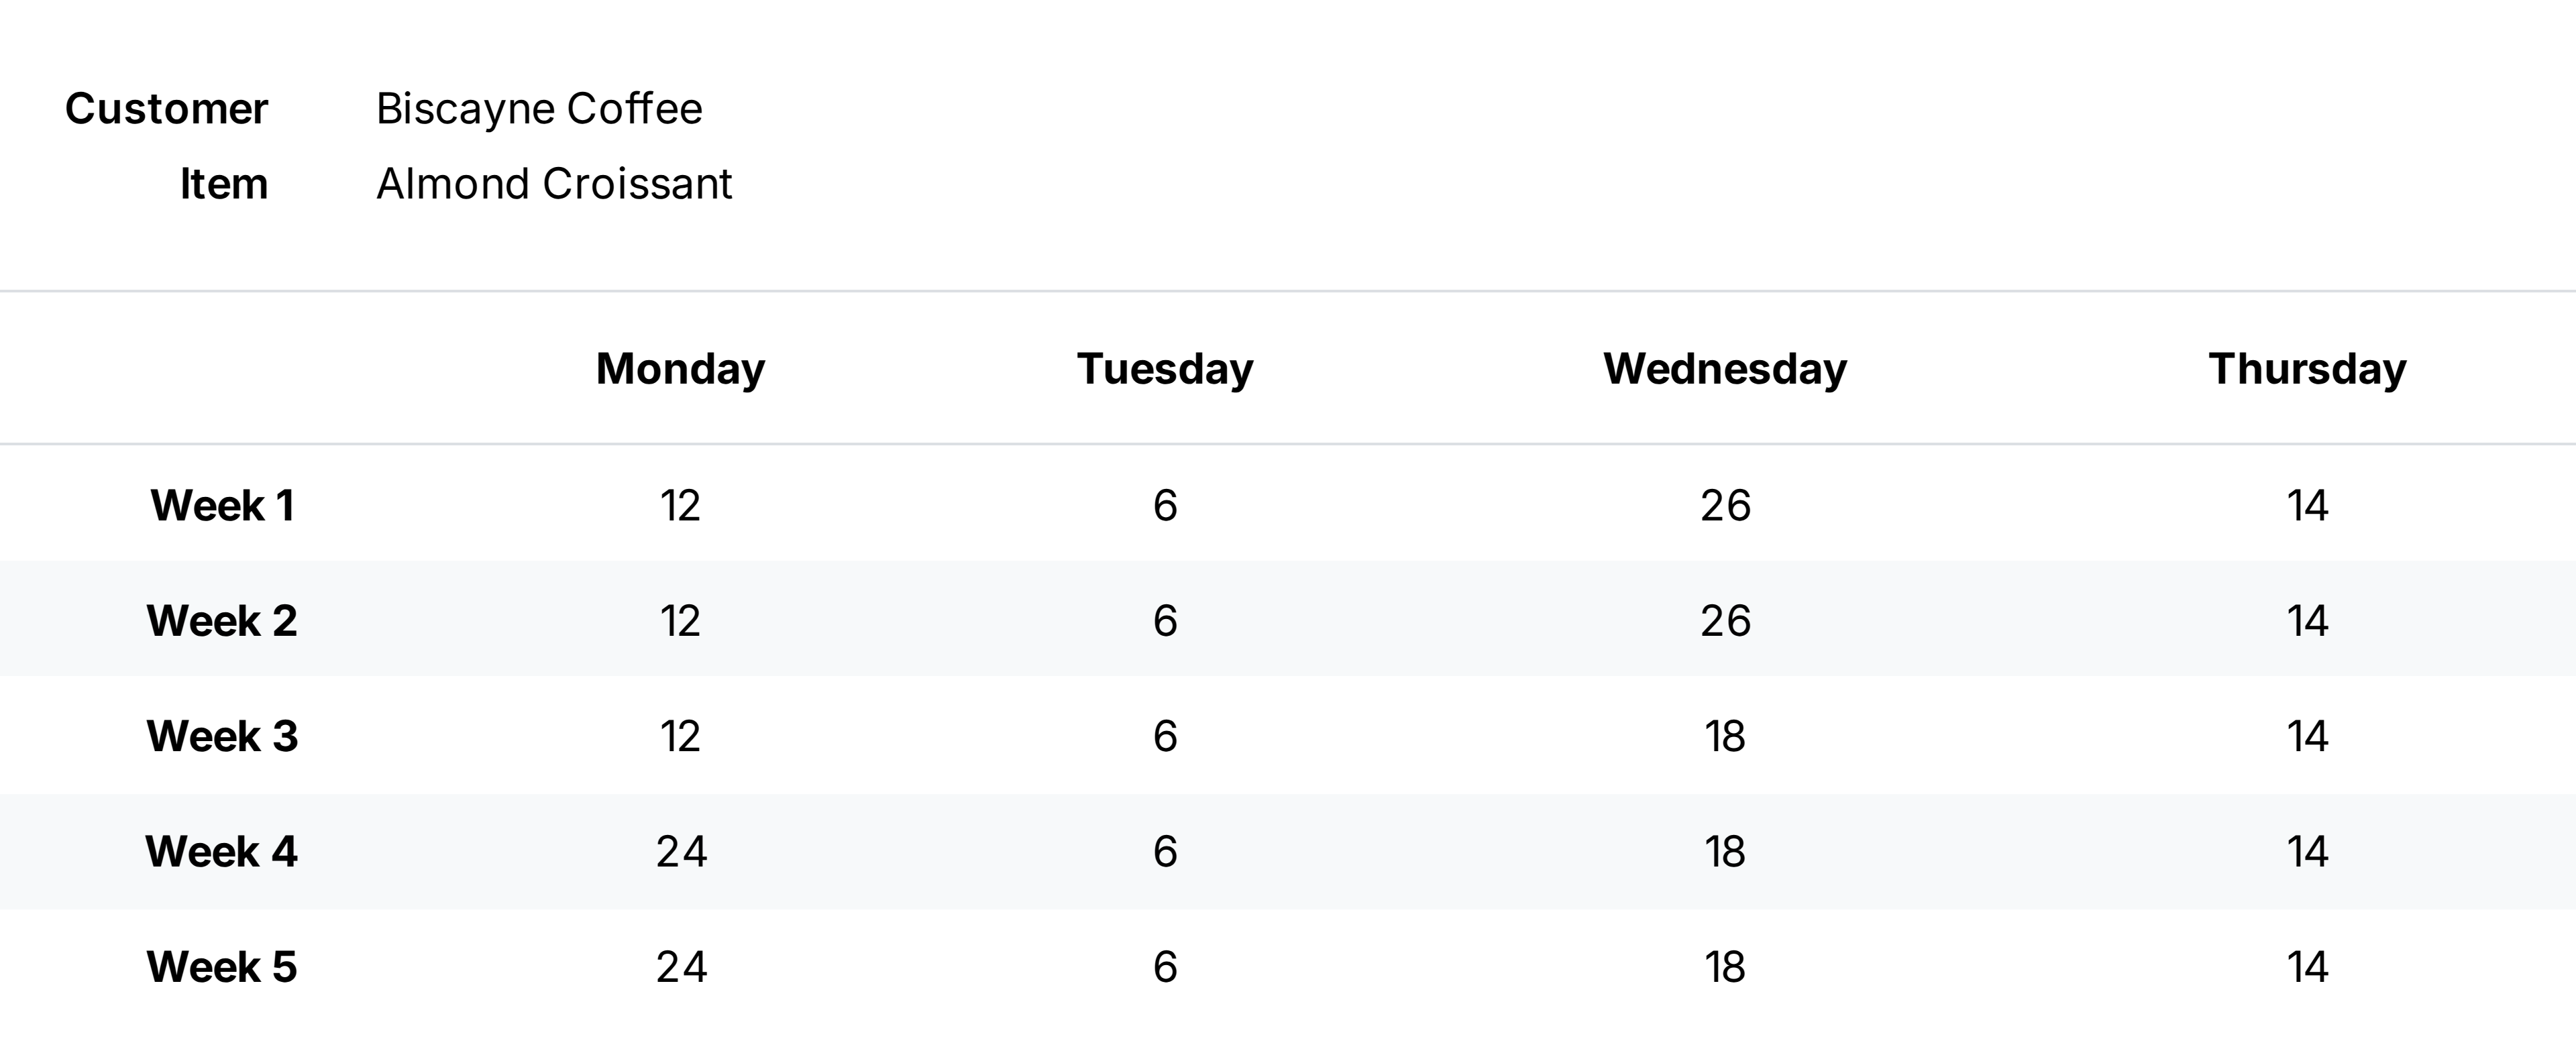Image resolution: width=2576 pixels, height=1057 pixels.
Task: Select Week 5 Thursday quantity cell
Action: [x=2307, y=967]
